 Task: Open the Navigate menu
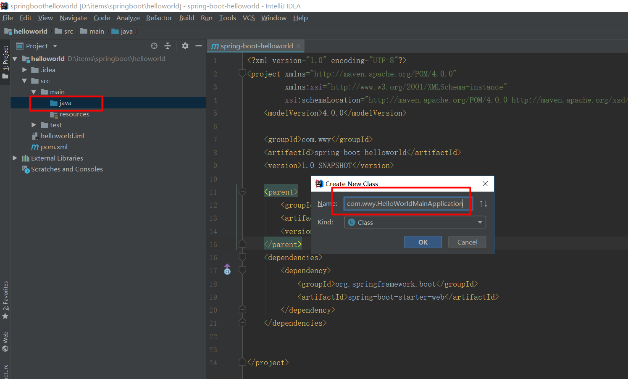(73, 18)
